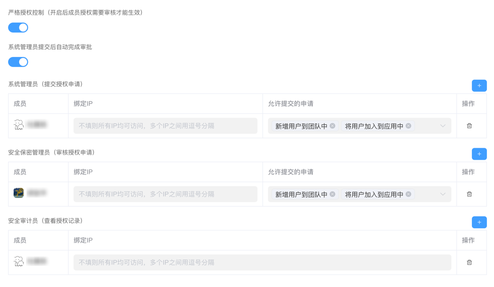Delete the 安全审计员 member row
This screenshot has height=287, width=494.
pos(469,263)
